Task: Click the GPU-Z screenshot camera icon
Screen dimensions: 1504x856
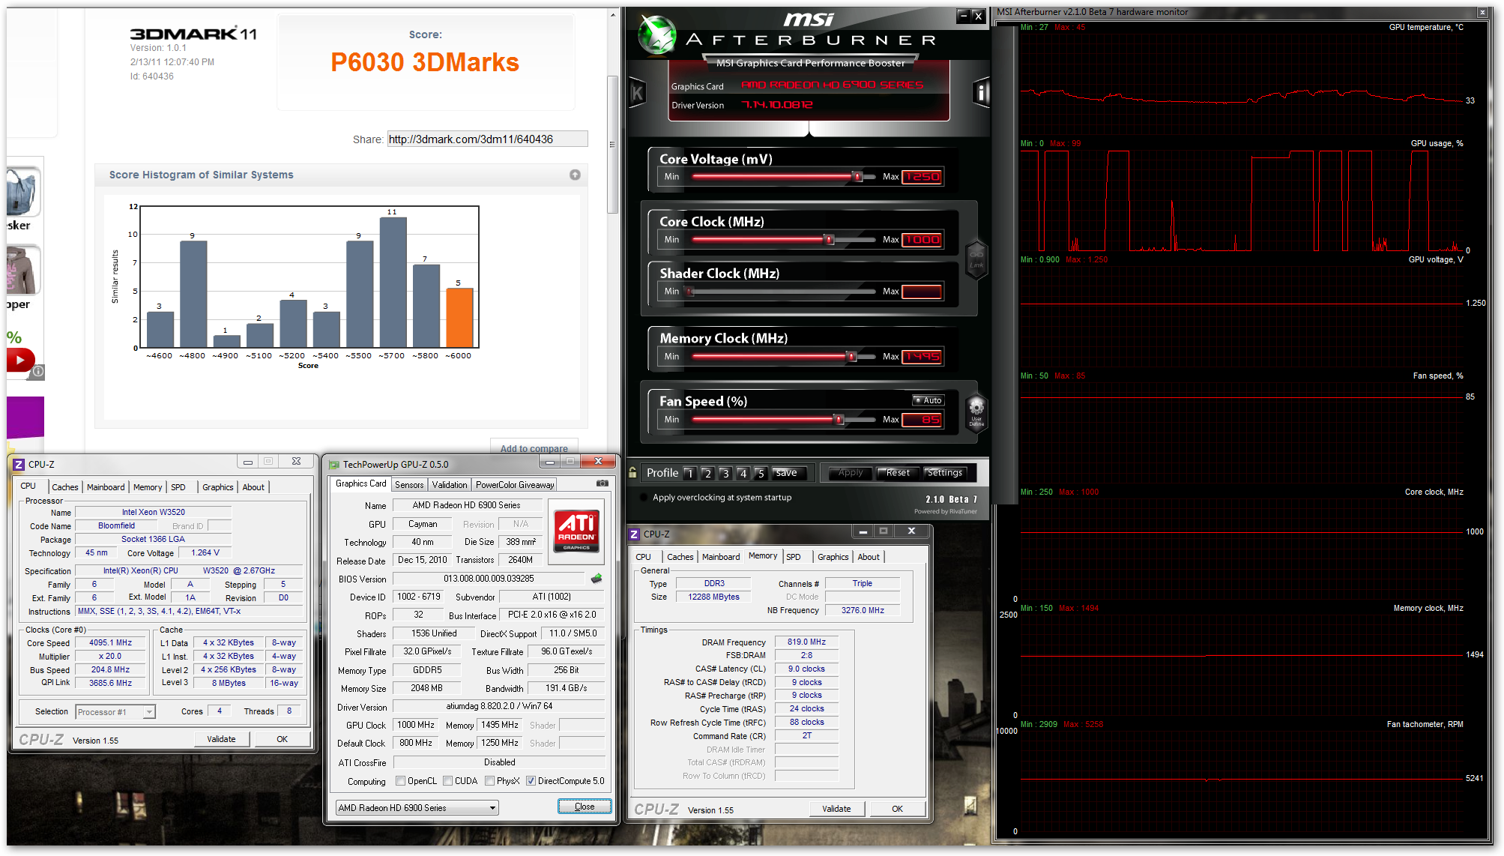Action: tap(602, 483)
